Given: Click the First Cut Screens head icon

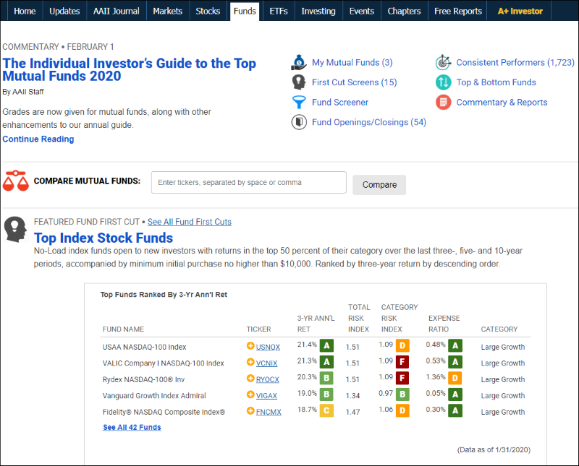Looking at the screenshot, I should 299,82.
